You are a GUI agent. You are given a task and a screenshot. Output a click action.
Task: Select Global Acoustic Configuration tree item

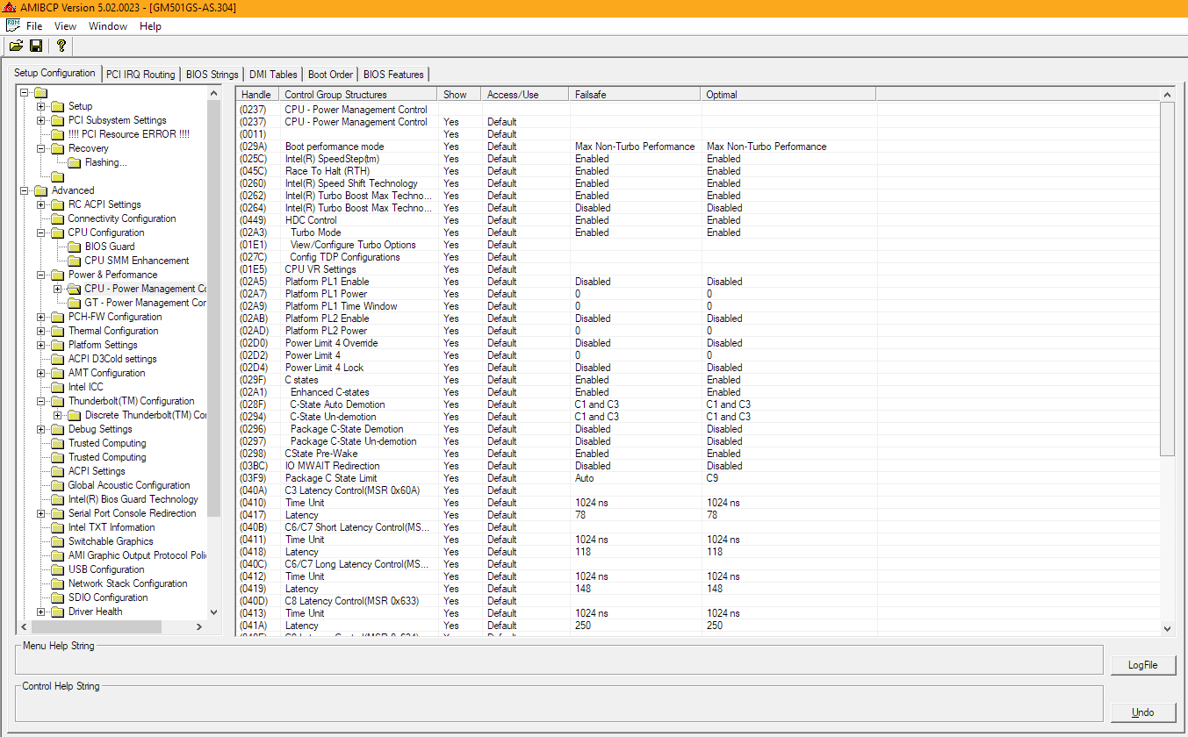129,485
